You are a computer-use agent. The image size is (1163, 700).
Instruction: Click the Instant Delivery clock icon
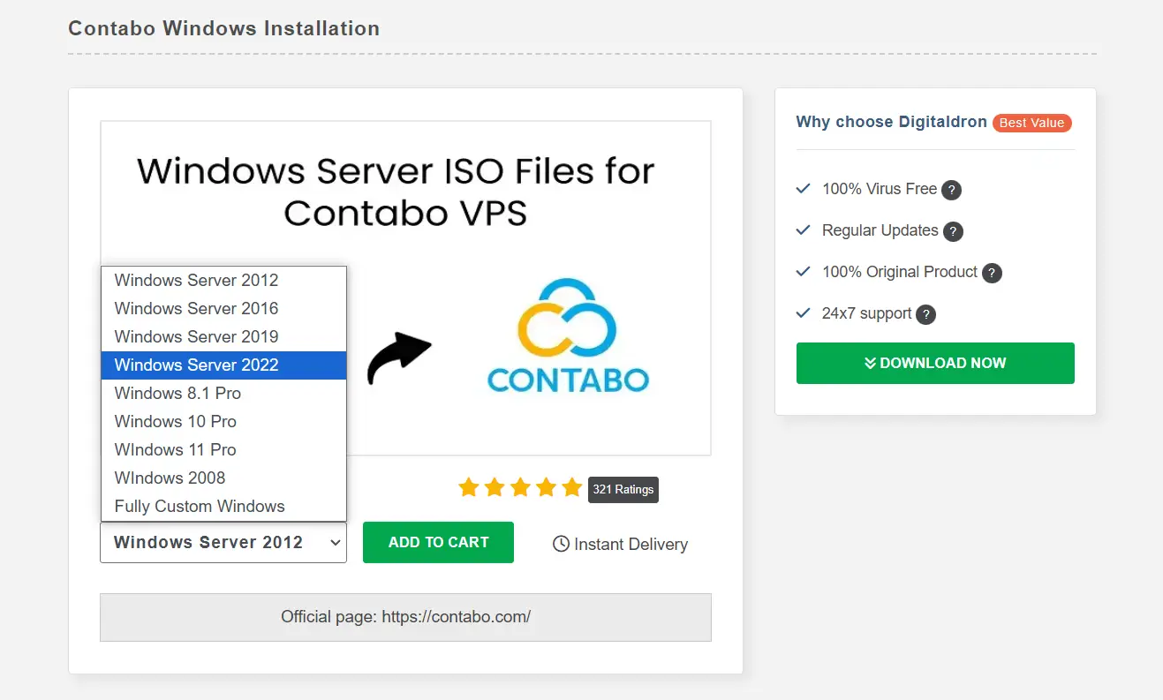click(561, 544)
